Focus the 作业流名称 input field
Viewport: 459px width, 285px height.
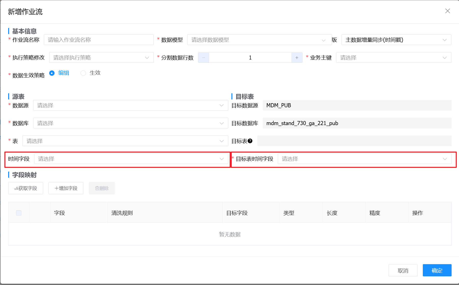point(99,40)
